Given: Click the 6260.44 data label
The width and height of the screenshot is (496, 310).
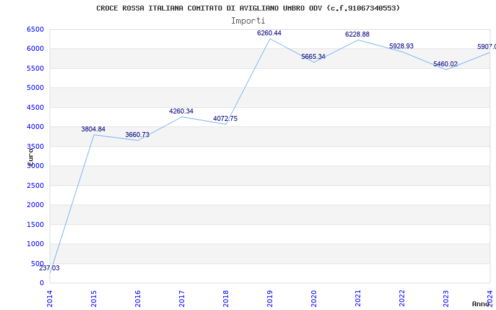Looking at the screenshot, I should [269, 33].
